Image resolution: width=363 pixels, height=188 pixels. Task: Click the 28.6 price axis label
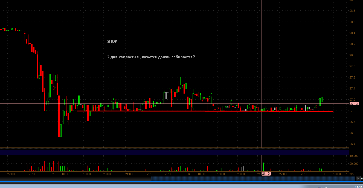[x=352, y=22]
